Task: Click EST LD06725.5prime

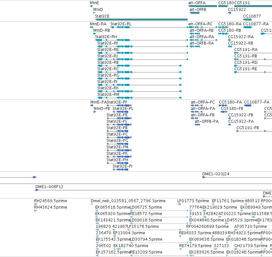Action: pos(159,211)
